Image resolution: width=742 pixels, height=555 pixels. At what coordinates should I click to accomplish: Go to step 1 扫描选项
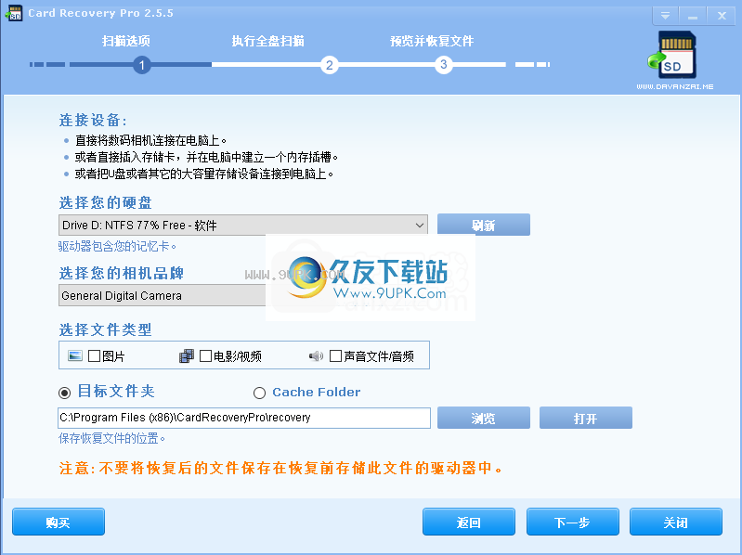coord(126,41)
